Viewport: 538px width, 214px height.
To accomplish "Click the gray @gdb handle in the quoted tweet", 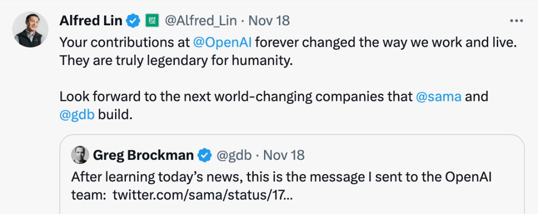I will tap(234, 155).
